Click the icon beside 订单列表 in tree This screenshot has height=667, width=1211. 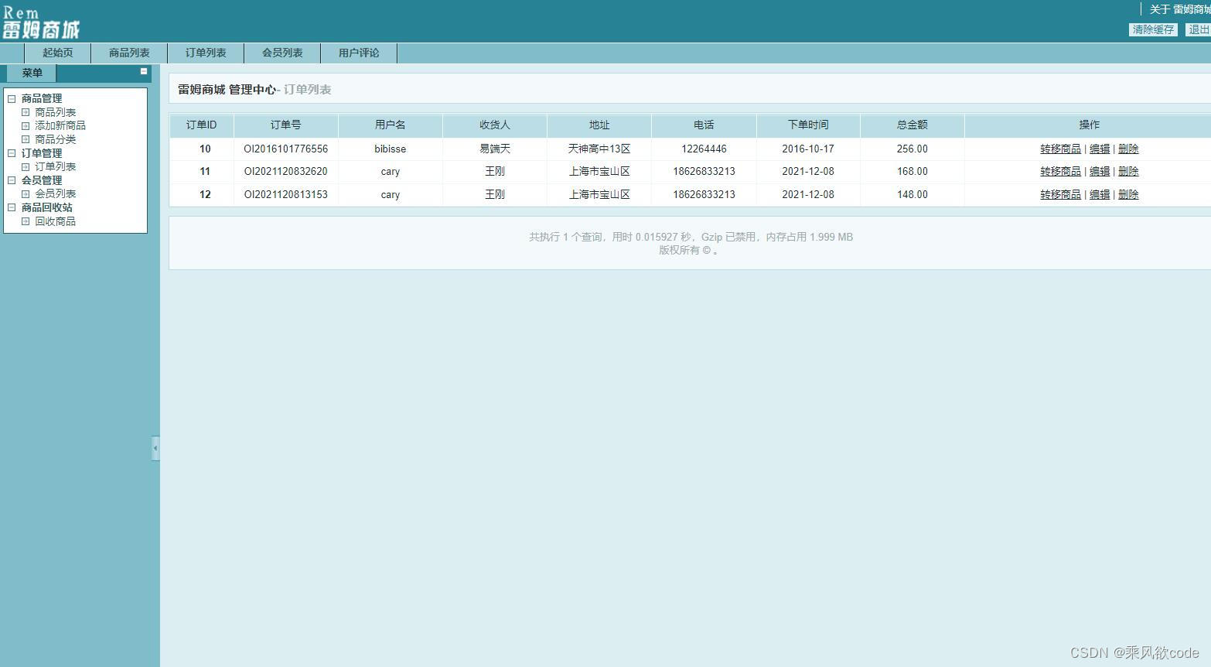pyautogui.click(x=26, y=166)
